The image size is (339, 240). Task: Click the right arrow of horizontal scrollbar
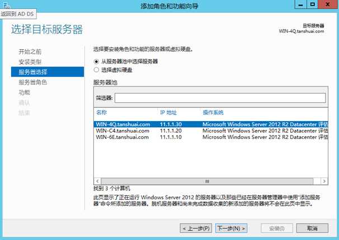point(324,181)
